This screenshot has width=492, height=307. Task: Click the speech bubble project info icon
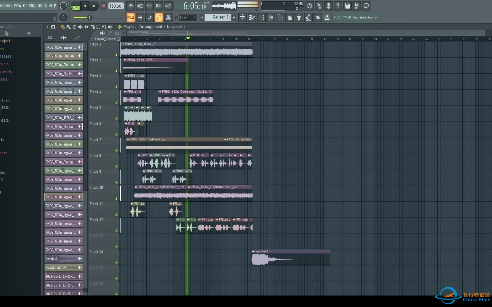click(366, 6)
